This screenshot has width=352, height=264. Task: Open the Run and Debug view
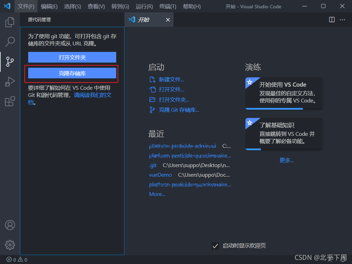click(x=10, y=81)
